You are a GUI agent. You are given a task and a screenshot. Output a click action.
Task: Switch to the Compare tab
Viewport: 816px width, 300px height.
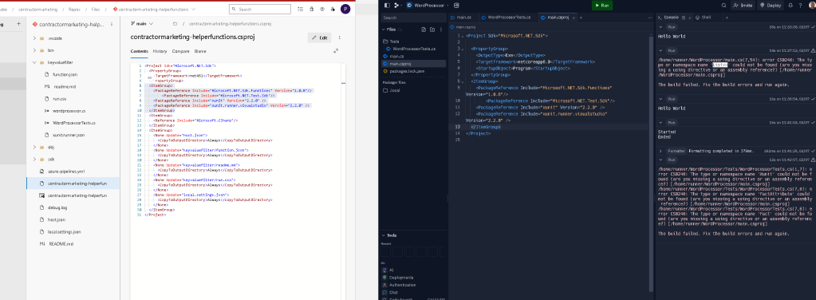coord(180,52)
